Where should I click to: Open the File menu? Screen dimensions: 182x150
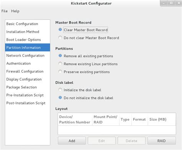click(5, 11)
